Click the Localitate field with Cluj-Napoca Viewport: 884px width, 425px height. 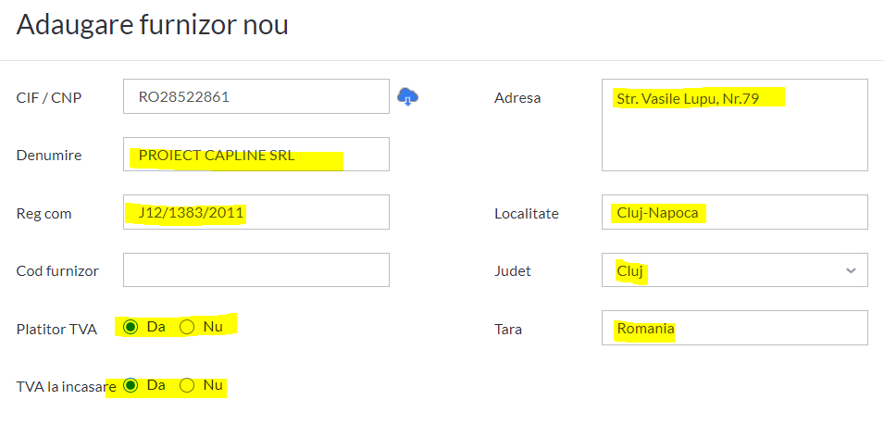tap(735, 212)
